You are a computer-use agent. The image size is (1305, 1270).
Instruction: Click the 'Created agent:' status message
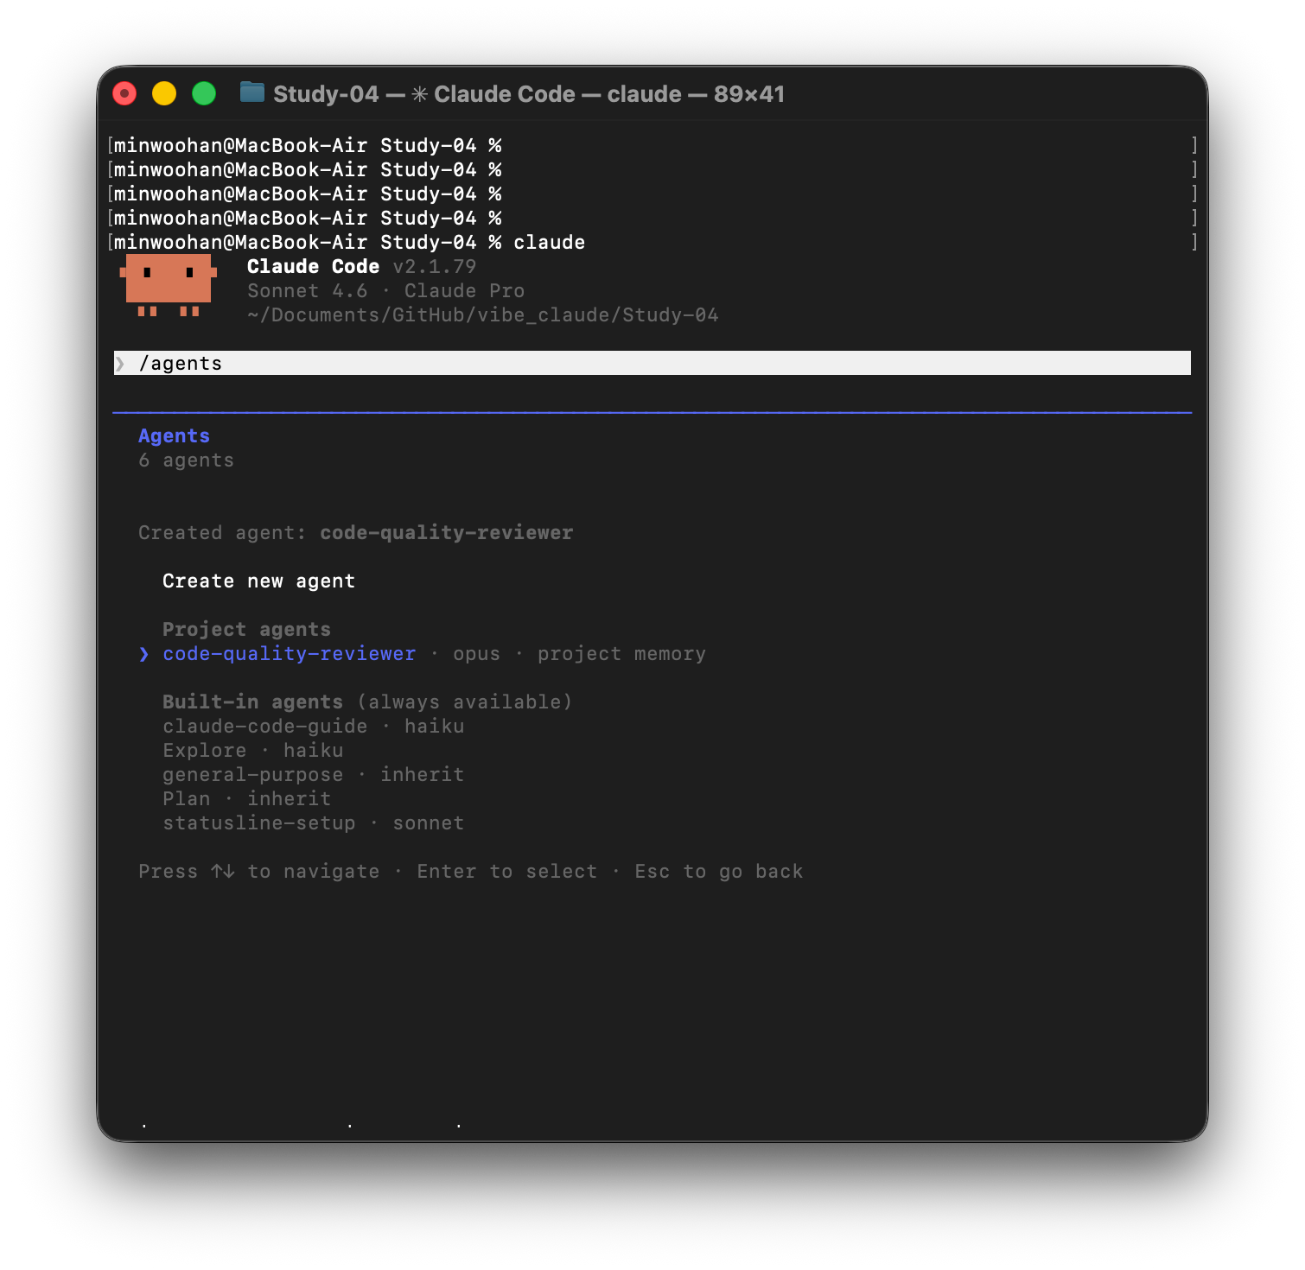pos(355,533)
